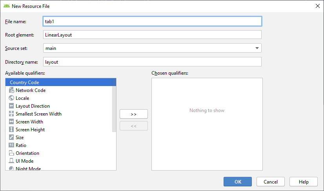Screen dimensions: 324x191
Task: Click the Ratio qualifier icon
Action: tap(11, 145)
